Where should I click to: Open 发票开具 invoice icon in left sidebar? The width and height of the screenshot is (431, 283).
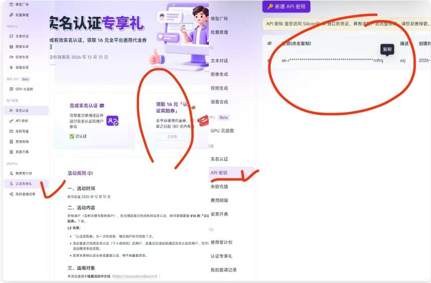point(11,152)
